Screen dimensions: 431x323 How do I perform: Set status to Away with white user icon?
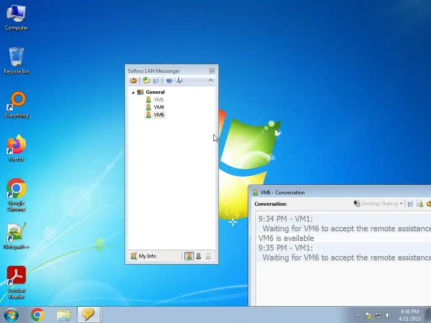click(x=208, y=256)
